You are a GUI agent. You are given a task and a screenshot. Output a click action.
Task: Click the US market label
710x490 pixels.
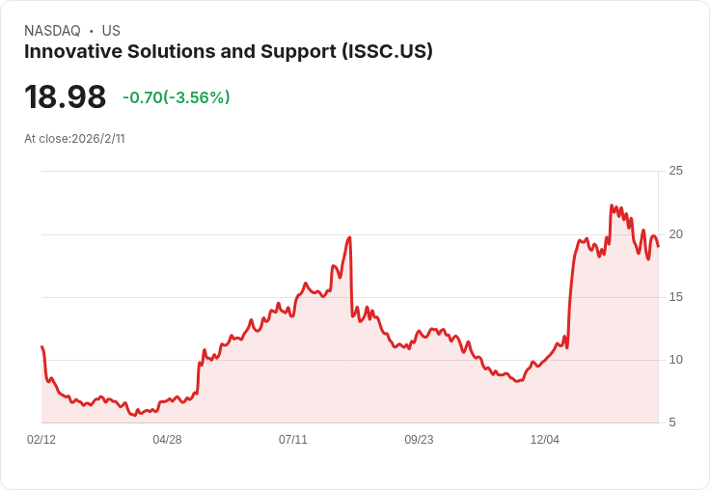(x=111, y=31)
